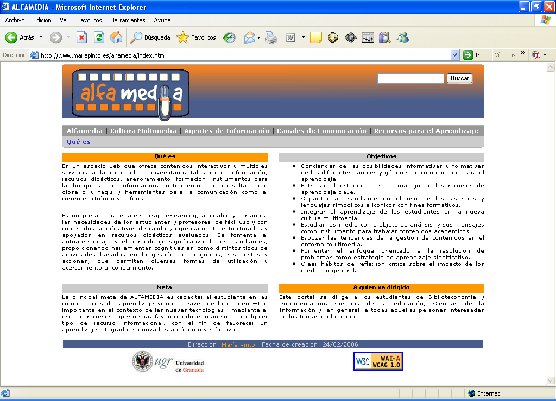Screen dimensions: 556x401
Task: Open the Favoritos menu in menu bar
Action: tap(90, 20)
